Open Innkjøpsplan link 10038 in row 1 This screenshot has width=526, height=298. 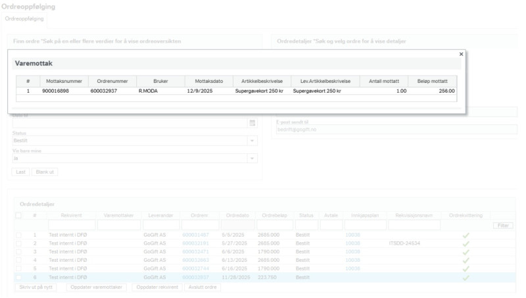pos(352,235)
